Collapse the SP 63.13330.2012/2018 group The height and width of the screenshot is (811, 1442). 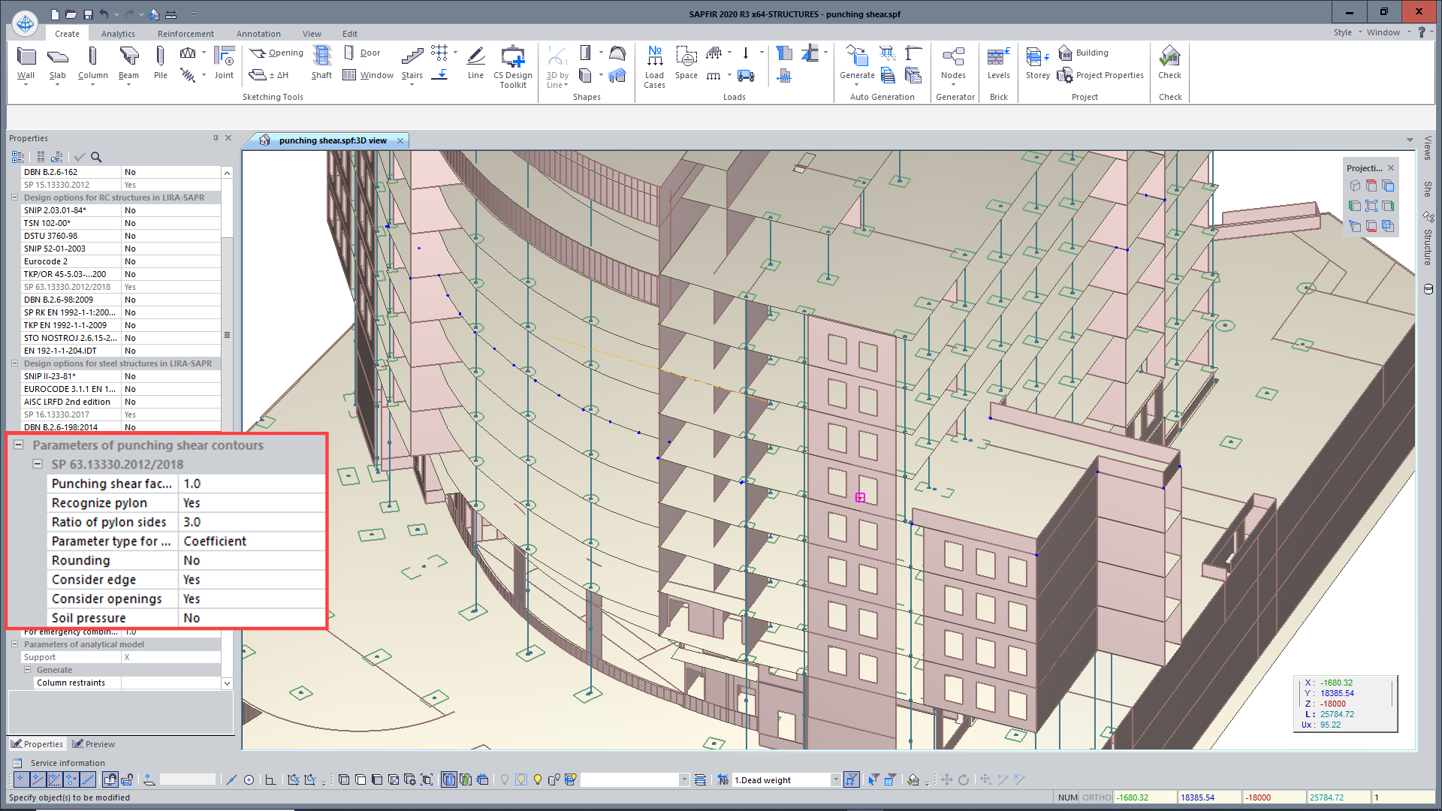[x=38, y=464]
